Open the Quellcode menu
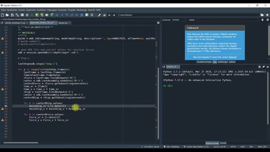Image resolution: width=270 pixels, height=152 pixels. coord(31,10)
